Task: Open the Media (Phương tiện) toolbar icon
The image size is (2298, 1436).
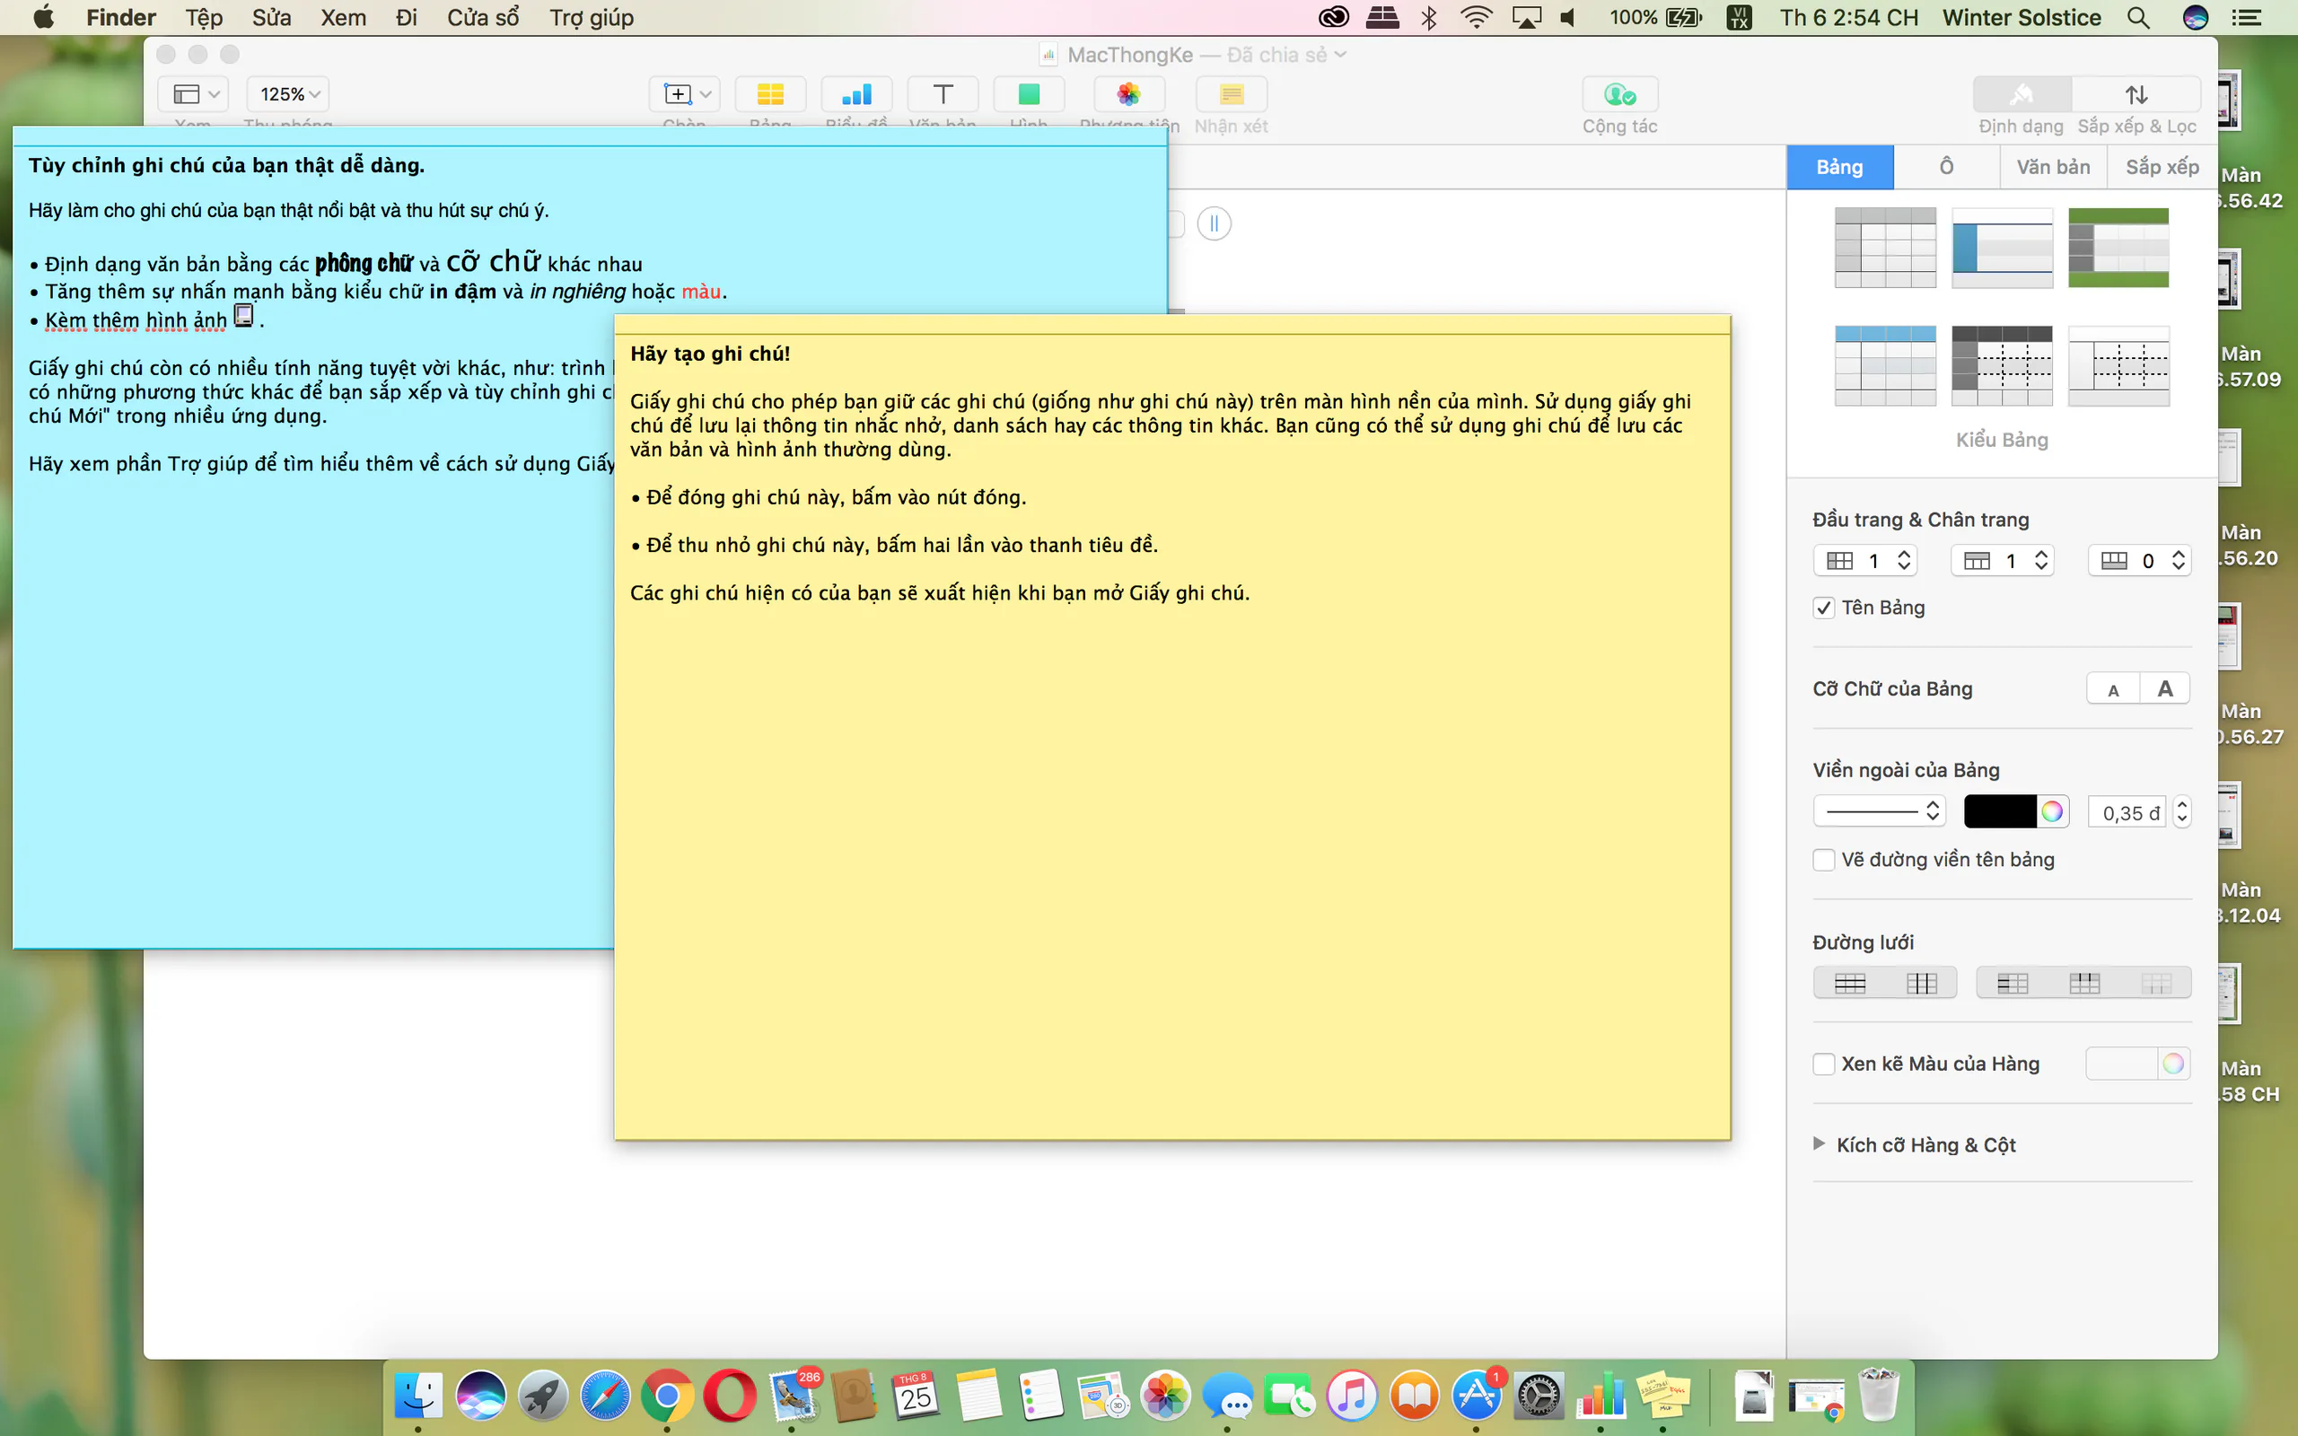Action: (x=1128, y=94)
